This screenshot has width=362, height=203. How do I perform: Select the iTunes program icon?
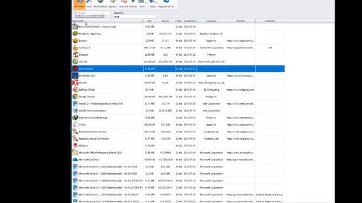75,125
